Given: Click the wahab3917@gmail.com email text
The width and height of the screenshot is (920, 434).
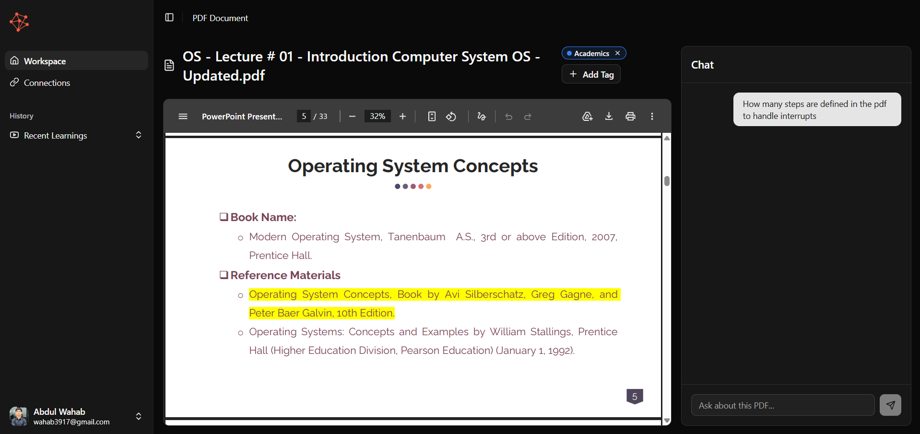Looking at the screenshot, I should pyautogui.click(x=71, y=422).
